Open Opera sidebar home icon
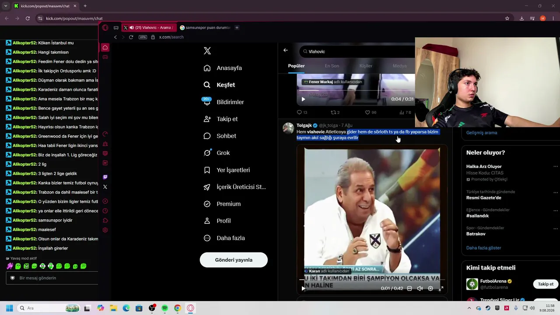Image resolution: width=560 pixels, height=315 pixels. click(x=105, y=47)
